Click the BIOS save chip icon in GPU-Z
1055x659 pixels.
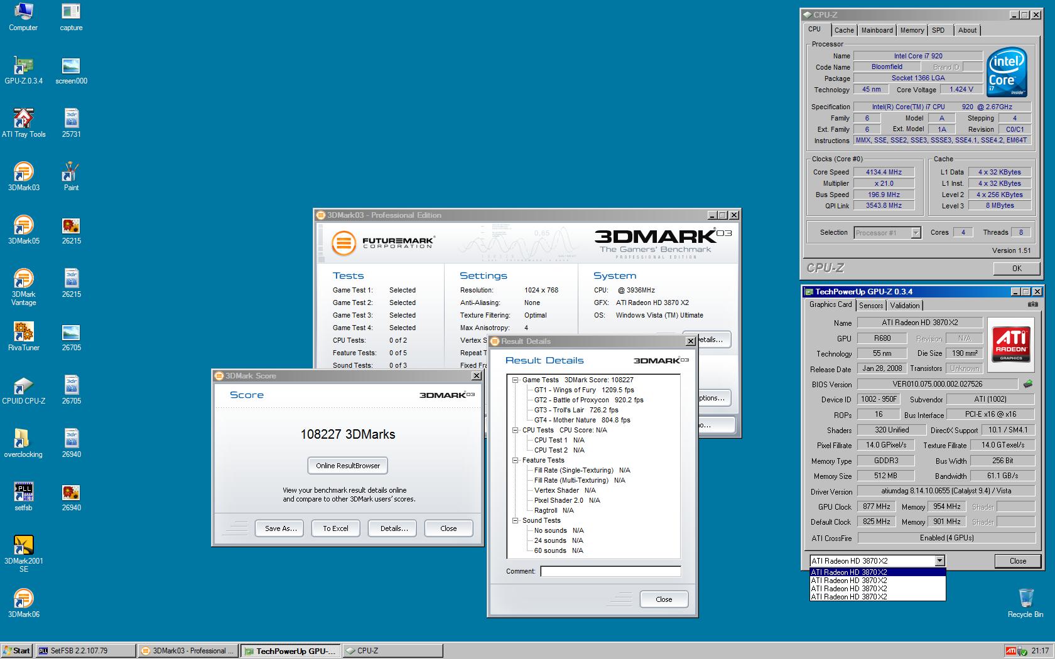[1028, 383]
